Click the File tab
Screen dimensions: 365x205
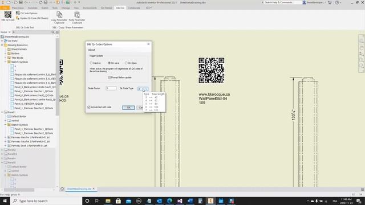[5, 8]
